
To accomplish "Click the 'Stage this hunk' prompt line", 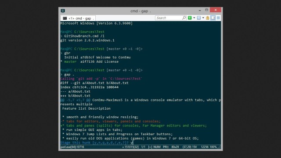I will (97, 143).
